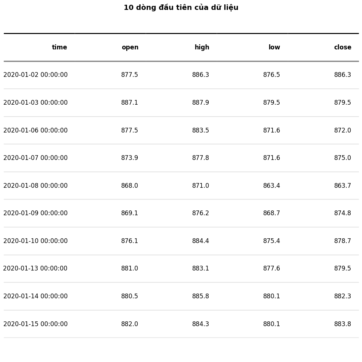Click the high value 884.4
Viewport: 362px width, 362px height.
pos(201,241)
